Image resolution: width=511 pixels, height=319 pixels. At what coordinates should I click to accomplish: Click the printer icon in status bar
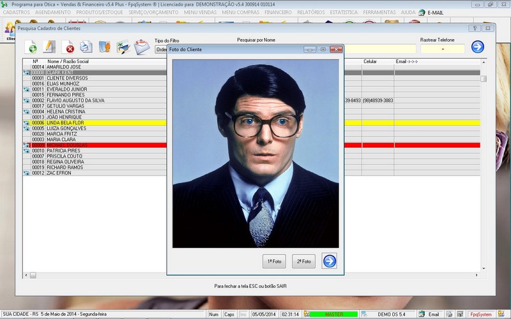(449, 315)
